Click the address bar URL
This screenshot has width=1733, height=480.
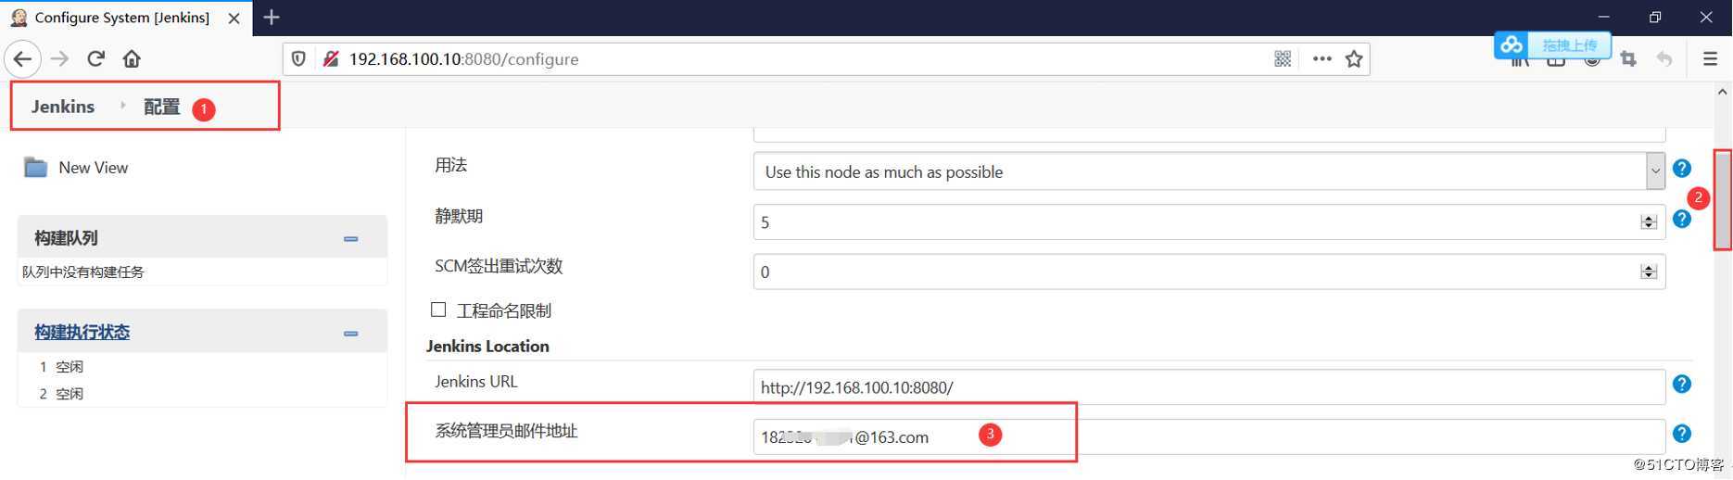point(463,59)
